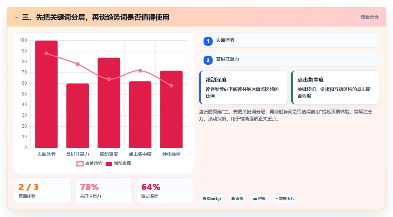This screenshot has width=393, height=217.
Task: Select the 滚动深度 description card
Action: click(x=243, y=87)
